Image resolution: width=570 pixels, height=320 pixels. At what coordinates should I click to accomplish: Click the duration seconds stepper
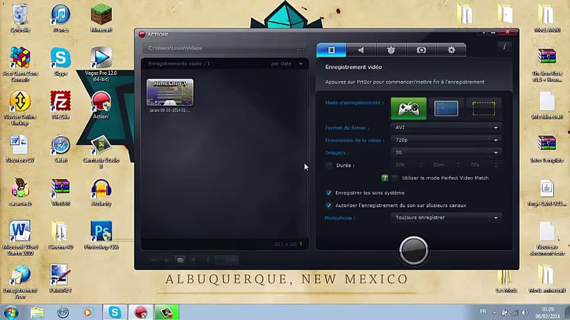click(x=495, y=165)
